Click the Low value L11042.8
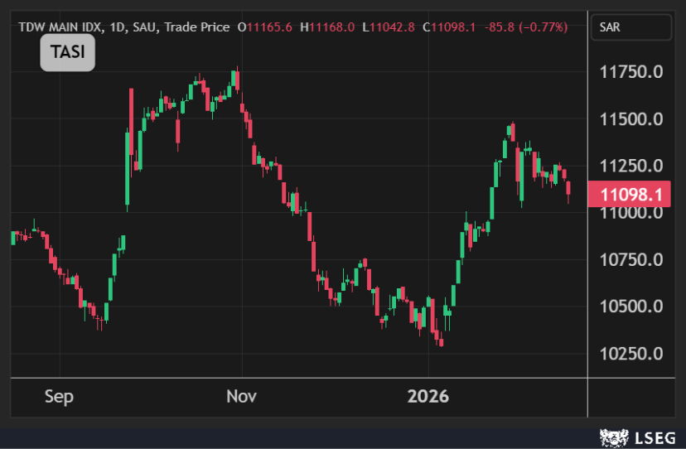The height and width of the screenshot is (449, 686). (x=388, y=27)
